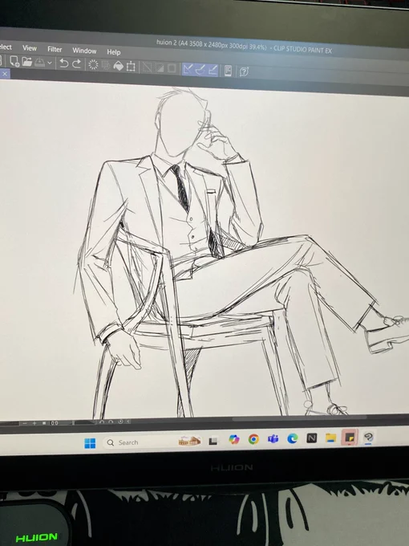Click the Task View taskbar icon
The width and height of the screenshot is (409, 546).
pos(213,441)
